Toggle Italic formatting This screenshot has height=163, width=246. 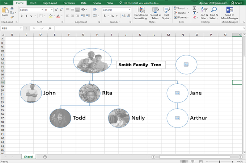(x=26, y=16)
